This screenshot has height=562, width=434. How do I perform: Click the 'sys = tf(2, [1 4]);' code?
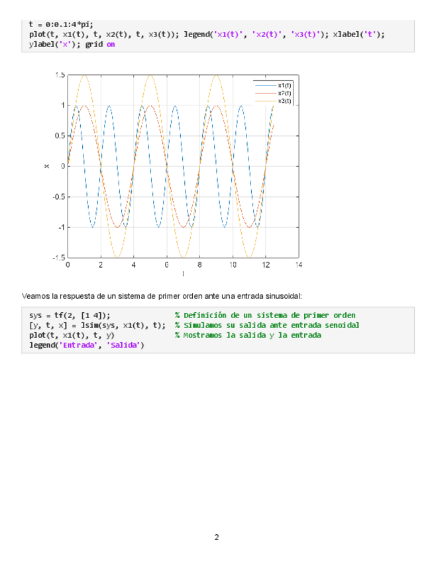point(70,315)
